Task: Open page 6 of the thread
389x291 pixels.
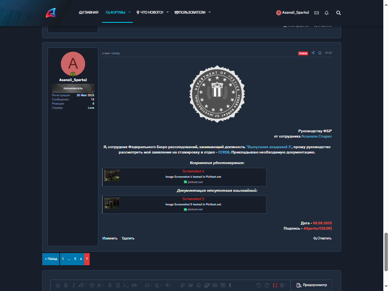Action: coord(81,259)
